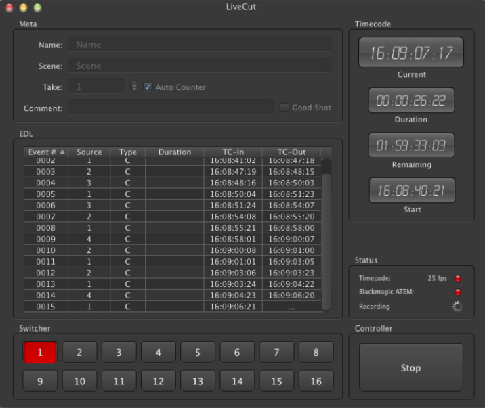Viewport: 485px width, 408px height.
Task: Click the Current timecode display 16:09:07:17
Action: [411, 53]
